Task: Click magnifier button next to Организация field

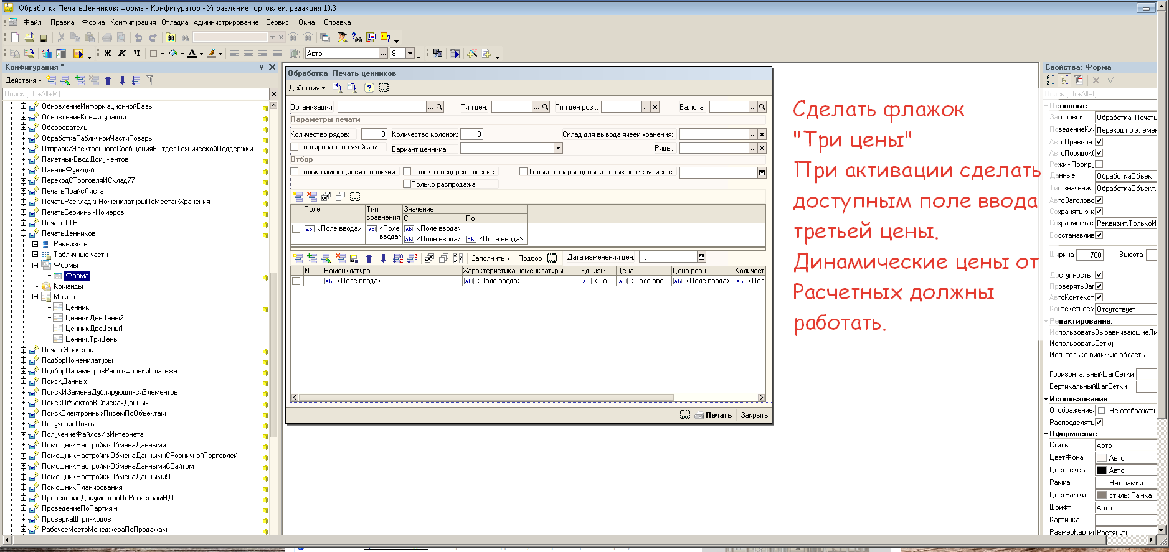Action: click(439, 107)
